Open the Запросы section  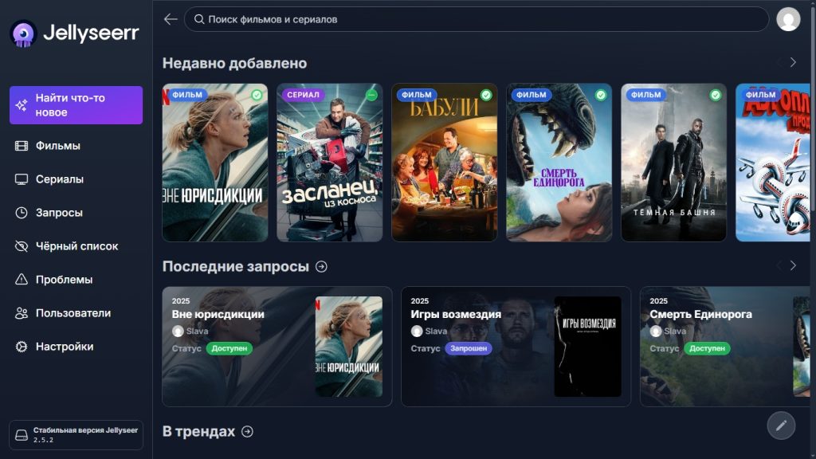(76, 213)
